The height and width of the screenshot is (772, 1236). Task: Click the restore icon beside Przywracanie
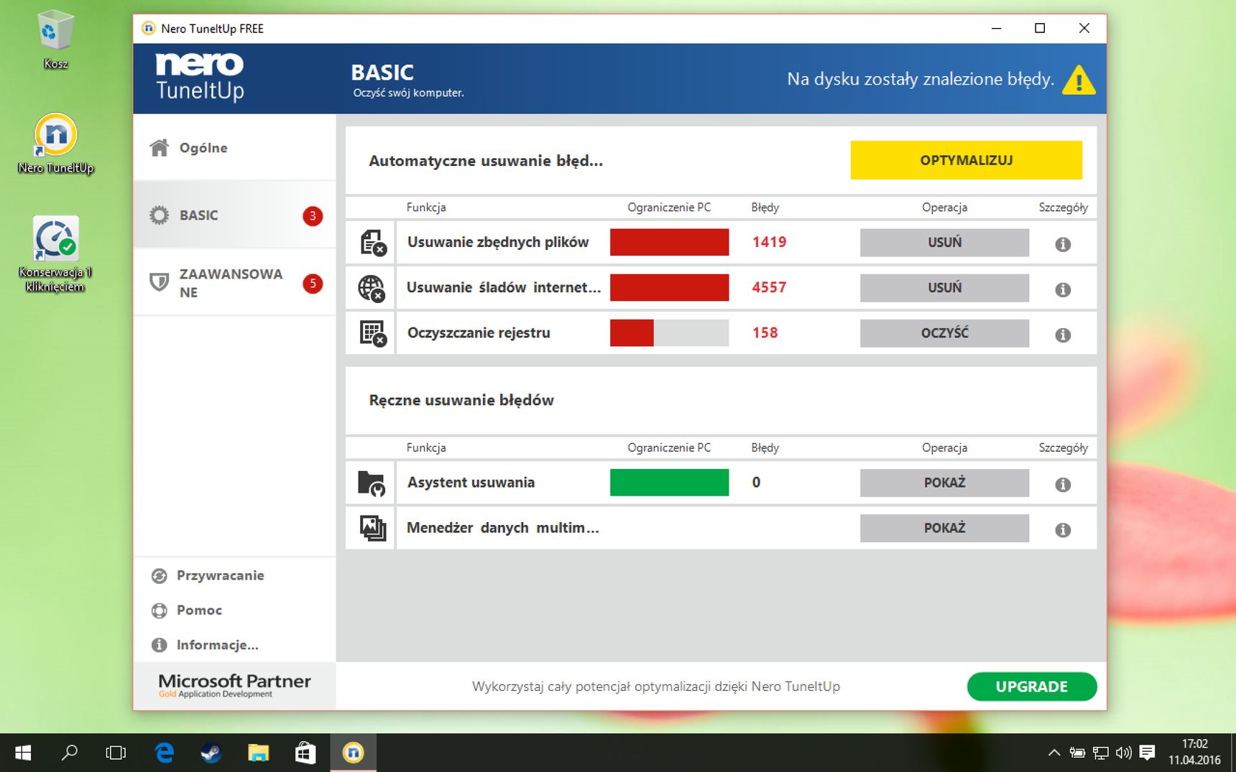pyautogui.click(x=159, y=576)
